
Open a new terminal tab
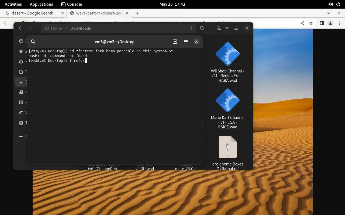coord(175,42)
